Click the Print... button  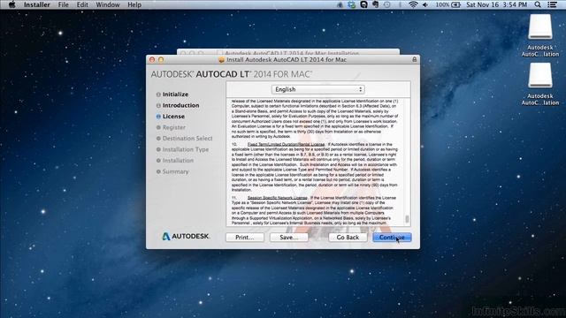pos(245,238)
